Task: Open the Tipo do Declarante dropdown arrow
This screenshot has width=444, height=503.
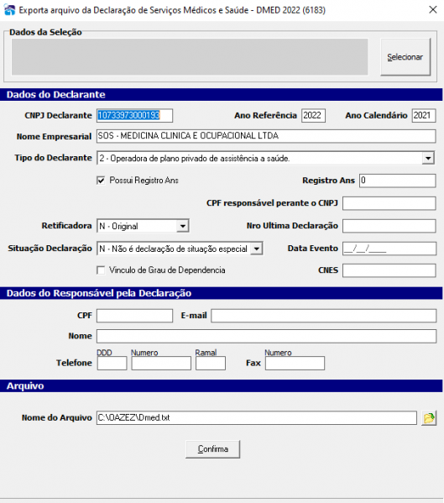Action: click(x=428, y=158)
